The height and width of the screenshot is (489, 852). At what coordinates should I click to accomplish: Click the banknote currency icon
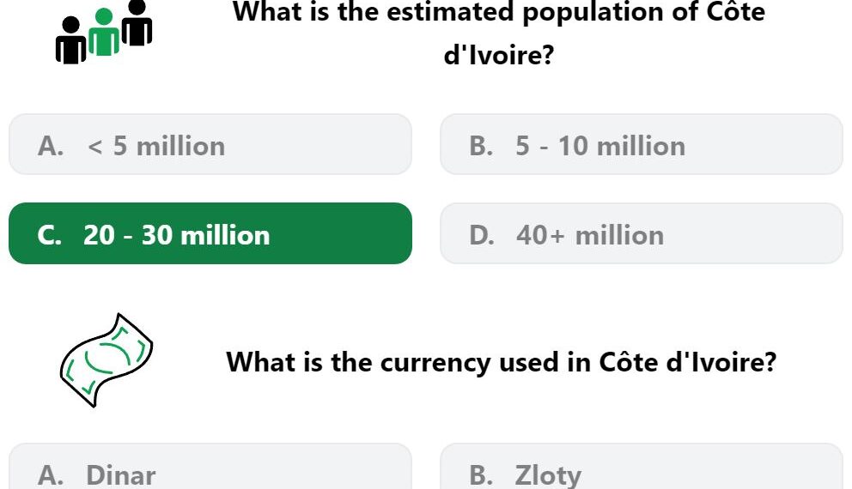click(106, 360)
